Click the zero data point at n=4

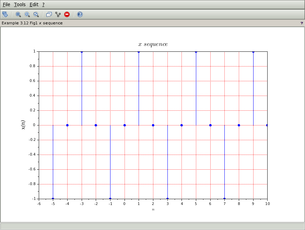pyautogui.click(x=182, y=125)
